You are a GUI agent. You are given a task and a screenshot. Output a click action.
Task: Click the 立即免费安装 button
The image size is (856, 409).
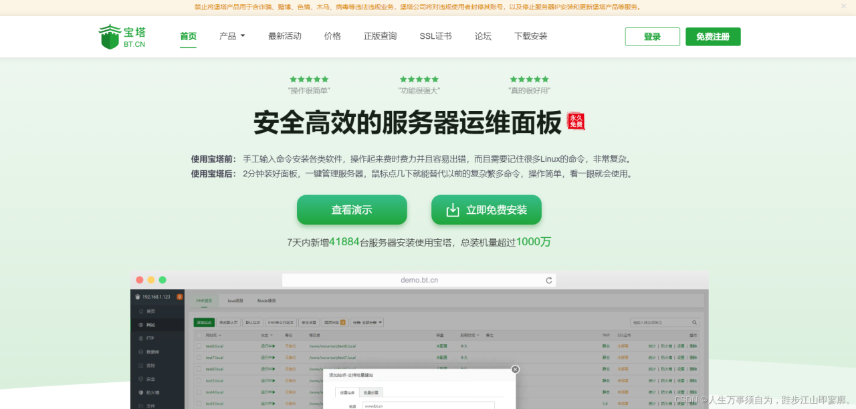pos(486,210)
